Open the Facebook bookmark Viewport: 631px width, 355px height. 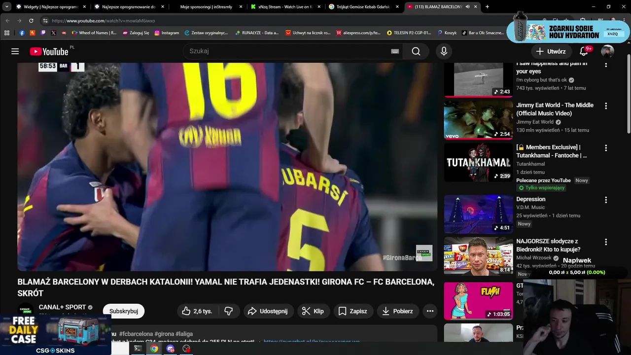(22, 33)
